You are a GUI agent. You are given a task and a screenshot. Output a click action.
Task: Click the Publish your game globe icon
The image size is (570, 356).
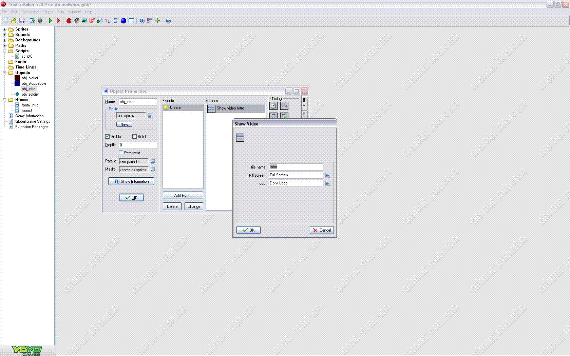click(x=40, y=21)
